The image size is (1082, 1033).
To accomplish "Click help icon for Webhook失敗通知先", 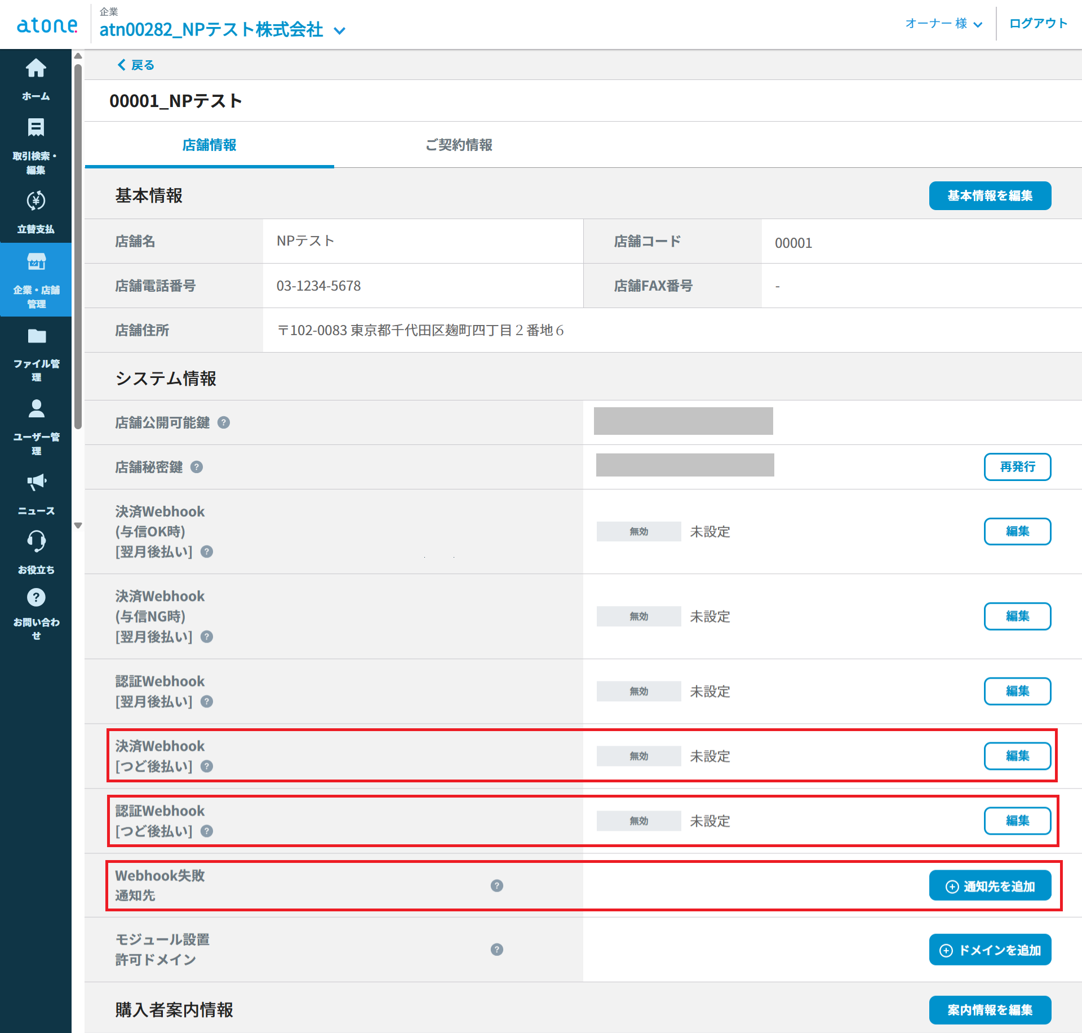I will (x=496, y=885).
